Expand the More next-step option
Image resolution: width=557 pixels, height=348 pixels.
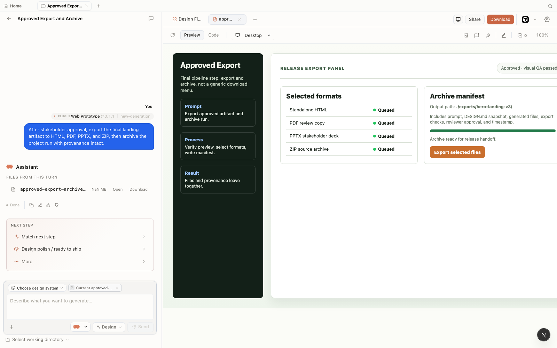pos(80,262)
